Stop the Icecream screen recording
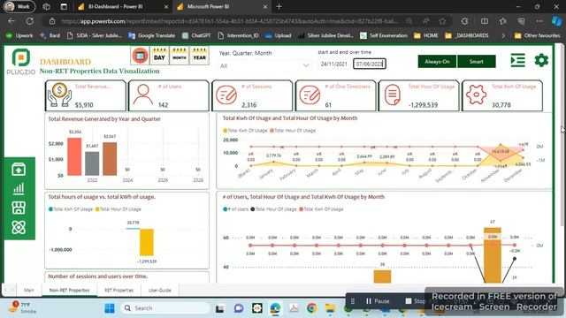The width and height of the screenshot is (566, 318). (x=415, y=300)
